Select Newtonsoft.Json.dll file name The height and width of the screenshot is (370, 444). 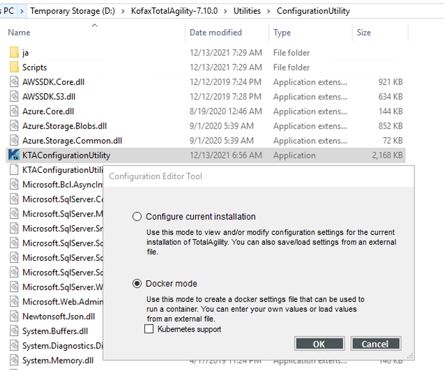tap(59, 316)
